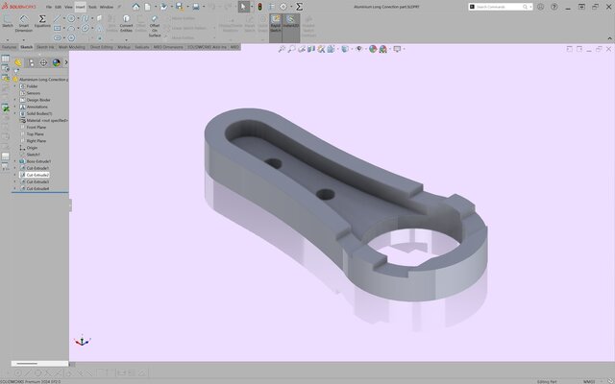Click the Home icon in the top toolbar
615x384 pixels.
point(135,7)
